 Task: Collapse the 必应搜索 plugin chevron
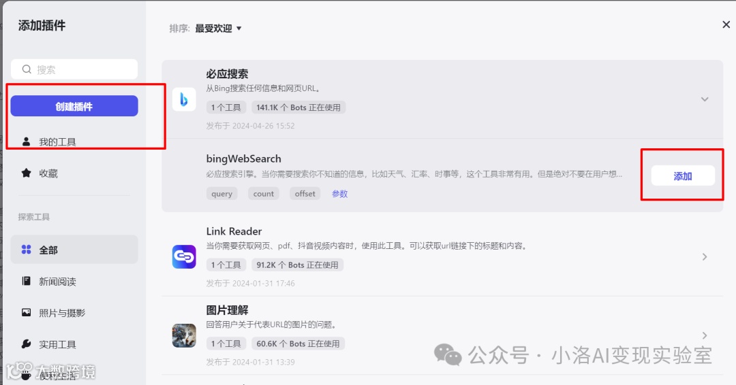[x=705, y=99]
